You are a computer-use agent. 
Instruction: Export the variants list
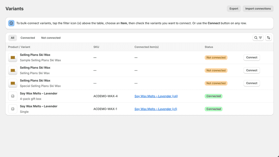click(234, 8)
